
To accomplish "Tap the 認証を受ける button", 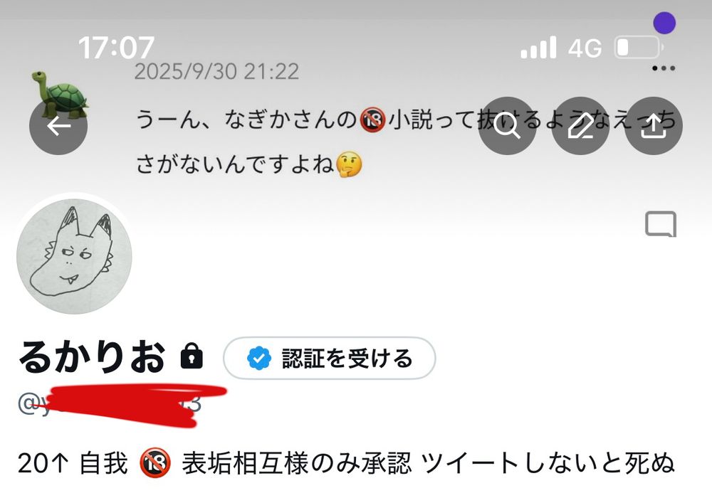I will (329, 358).
